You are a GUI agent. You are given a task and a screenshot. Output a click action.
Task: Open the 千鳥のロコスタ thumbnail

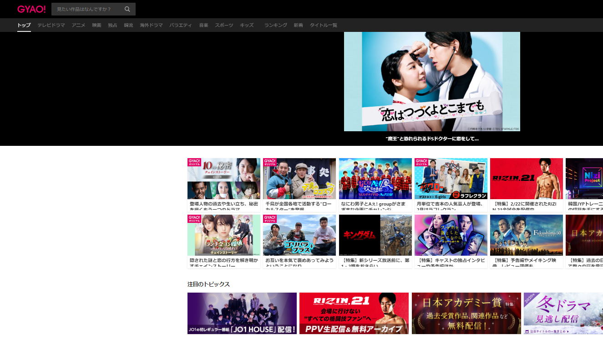point(299,179)
